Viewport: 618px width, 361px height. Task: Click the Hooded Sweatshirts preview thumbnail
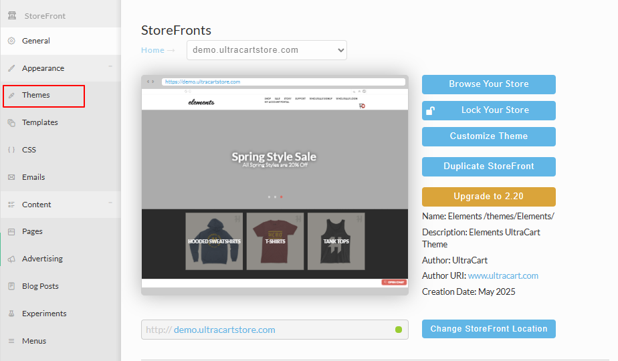[x=214, y=241]
